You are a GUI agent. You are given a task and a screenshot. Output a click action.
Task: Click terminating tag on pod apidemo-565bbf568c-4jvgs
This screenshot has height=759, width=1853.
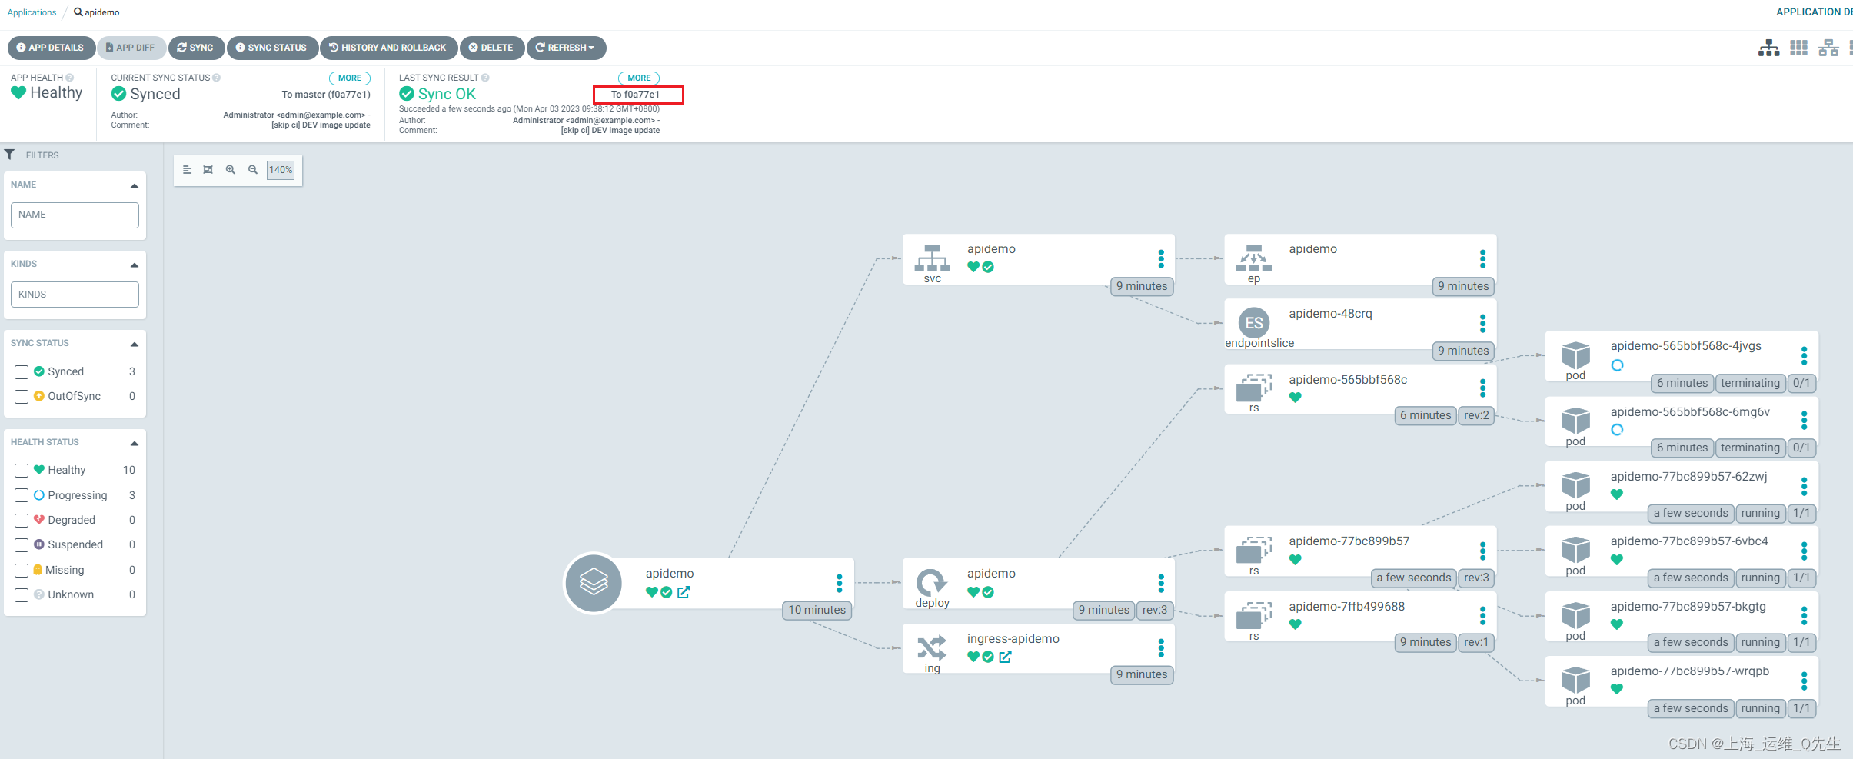tap(1750, 383)
